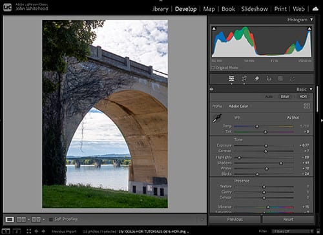The image size is (323, 235).
Task: Click the Shadows slider handle
Action: tap(281, 163)
